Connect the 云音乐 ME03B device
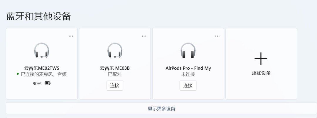 pyautogui.click(x=115, y=85)
